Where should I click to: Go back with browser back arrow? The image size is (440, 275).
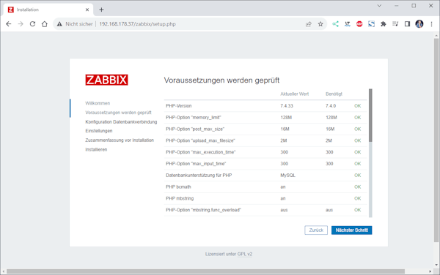pyautogui.click(x=9, y=24)
